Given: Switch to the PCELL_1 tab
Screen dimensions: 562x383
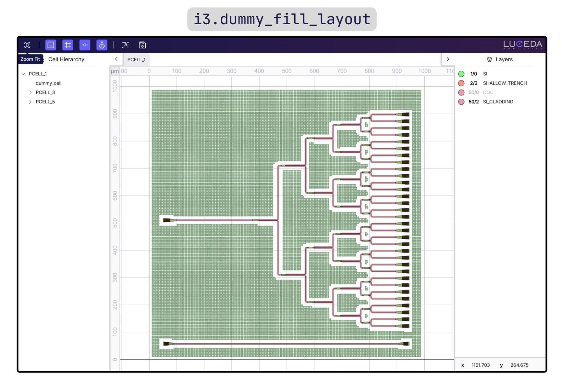Looking at the screenshot, I should 136,60.
